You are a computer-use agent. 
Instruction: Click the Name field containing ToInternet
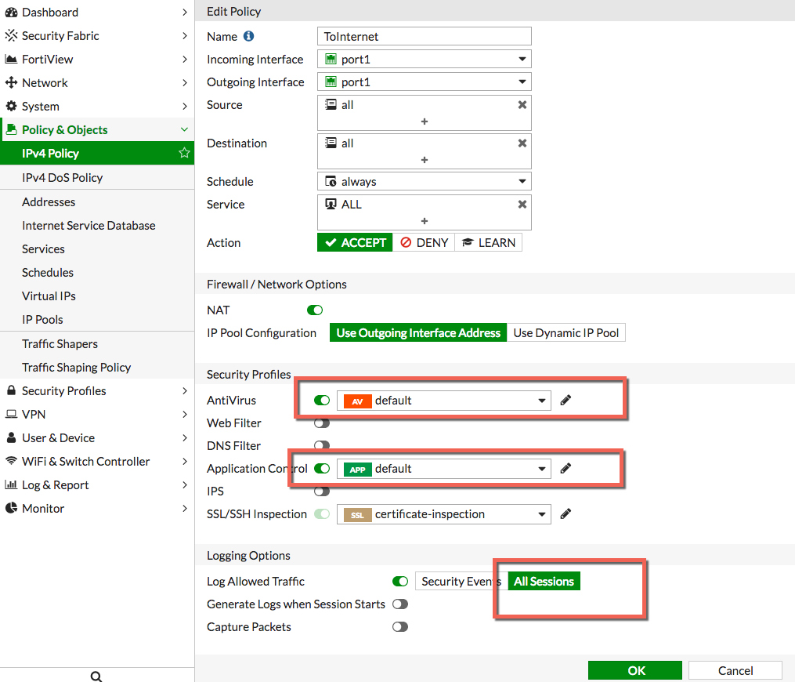pos(425,36)
